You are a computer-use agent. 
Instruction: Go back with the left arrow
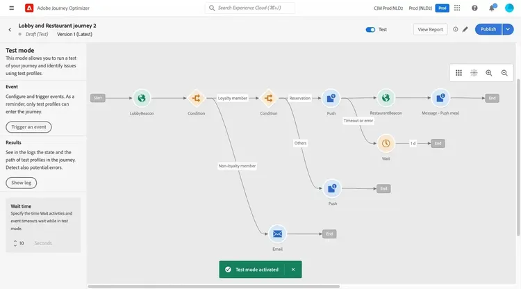(10, 30)
